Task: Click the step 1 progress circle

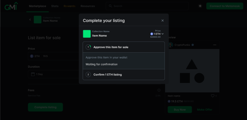Action: [88, 47]
